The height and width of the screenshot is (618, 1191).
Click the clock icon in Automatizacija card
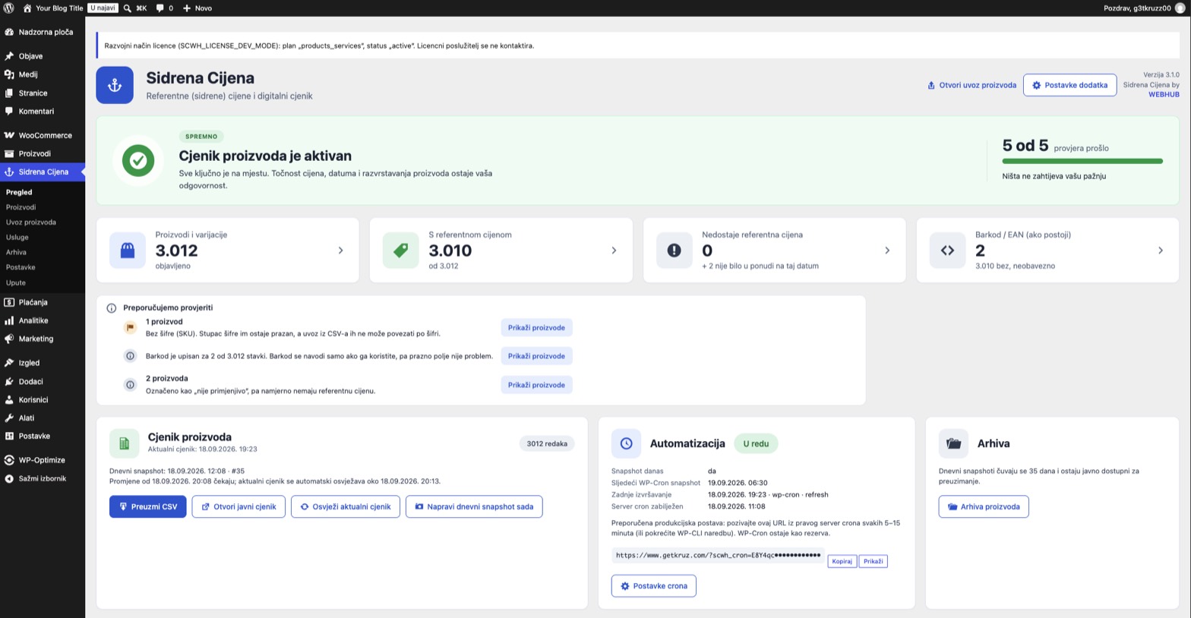[x=626, y=443]
